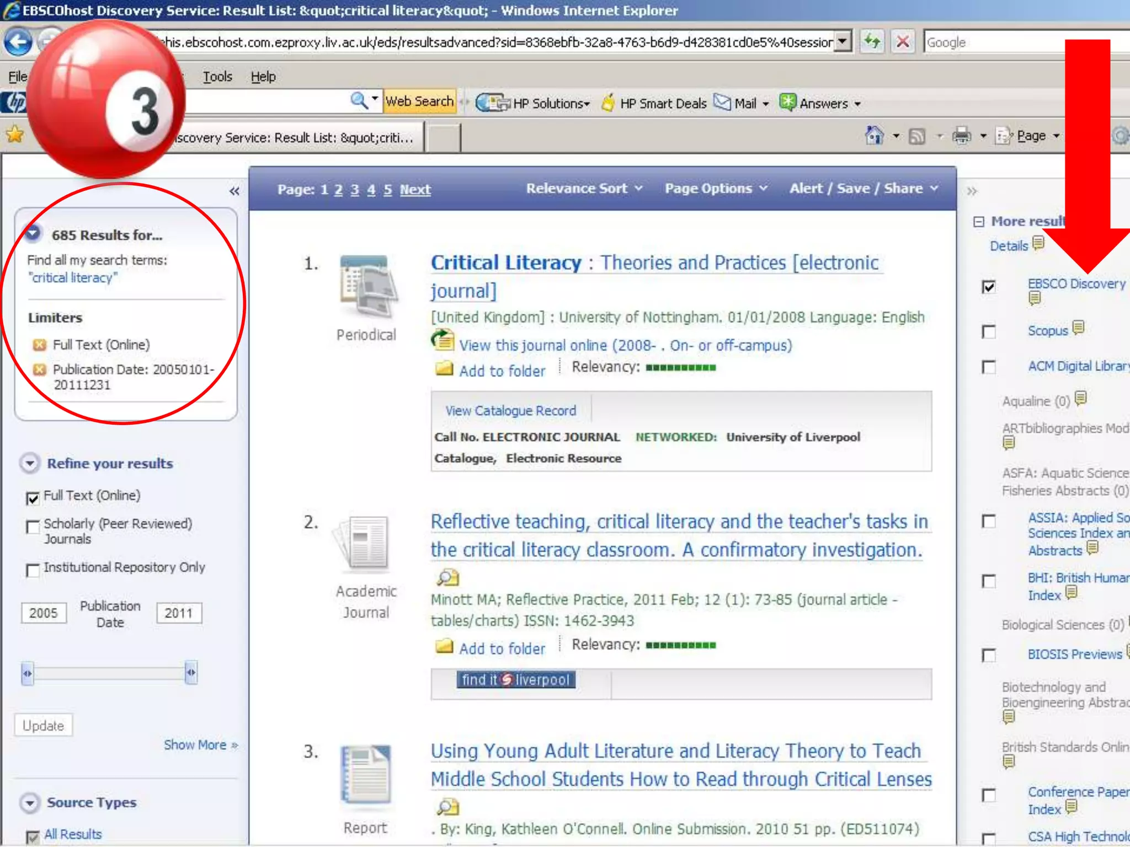The height and width of the screenshot is (847, 1130).
Task: Click the Home icon in toolbar
Action: [x=875, y=135]
